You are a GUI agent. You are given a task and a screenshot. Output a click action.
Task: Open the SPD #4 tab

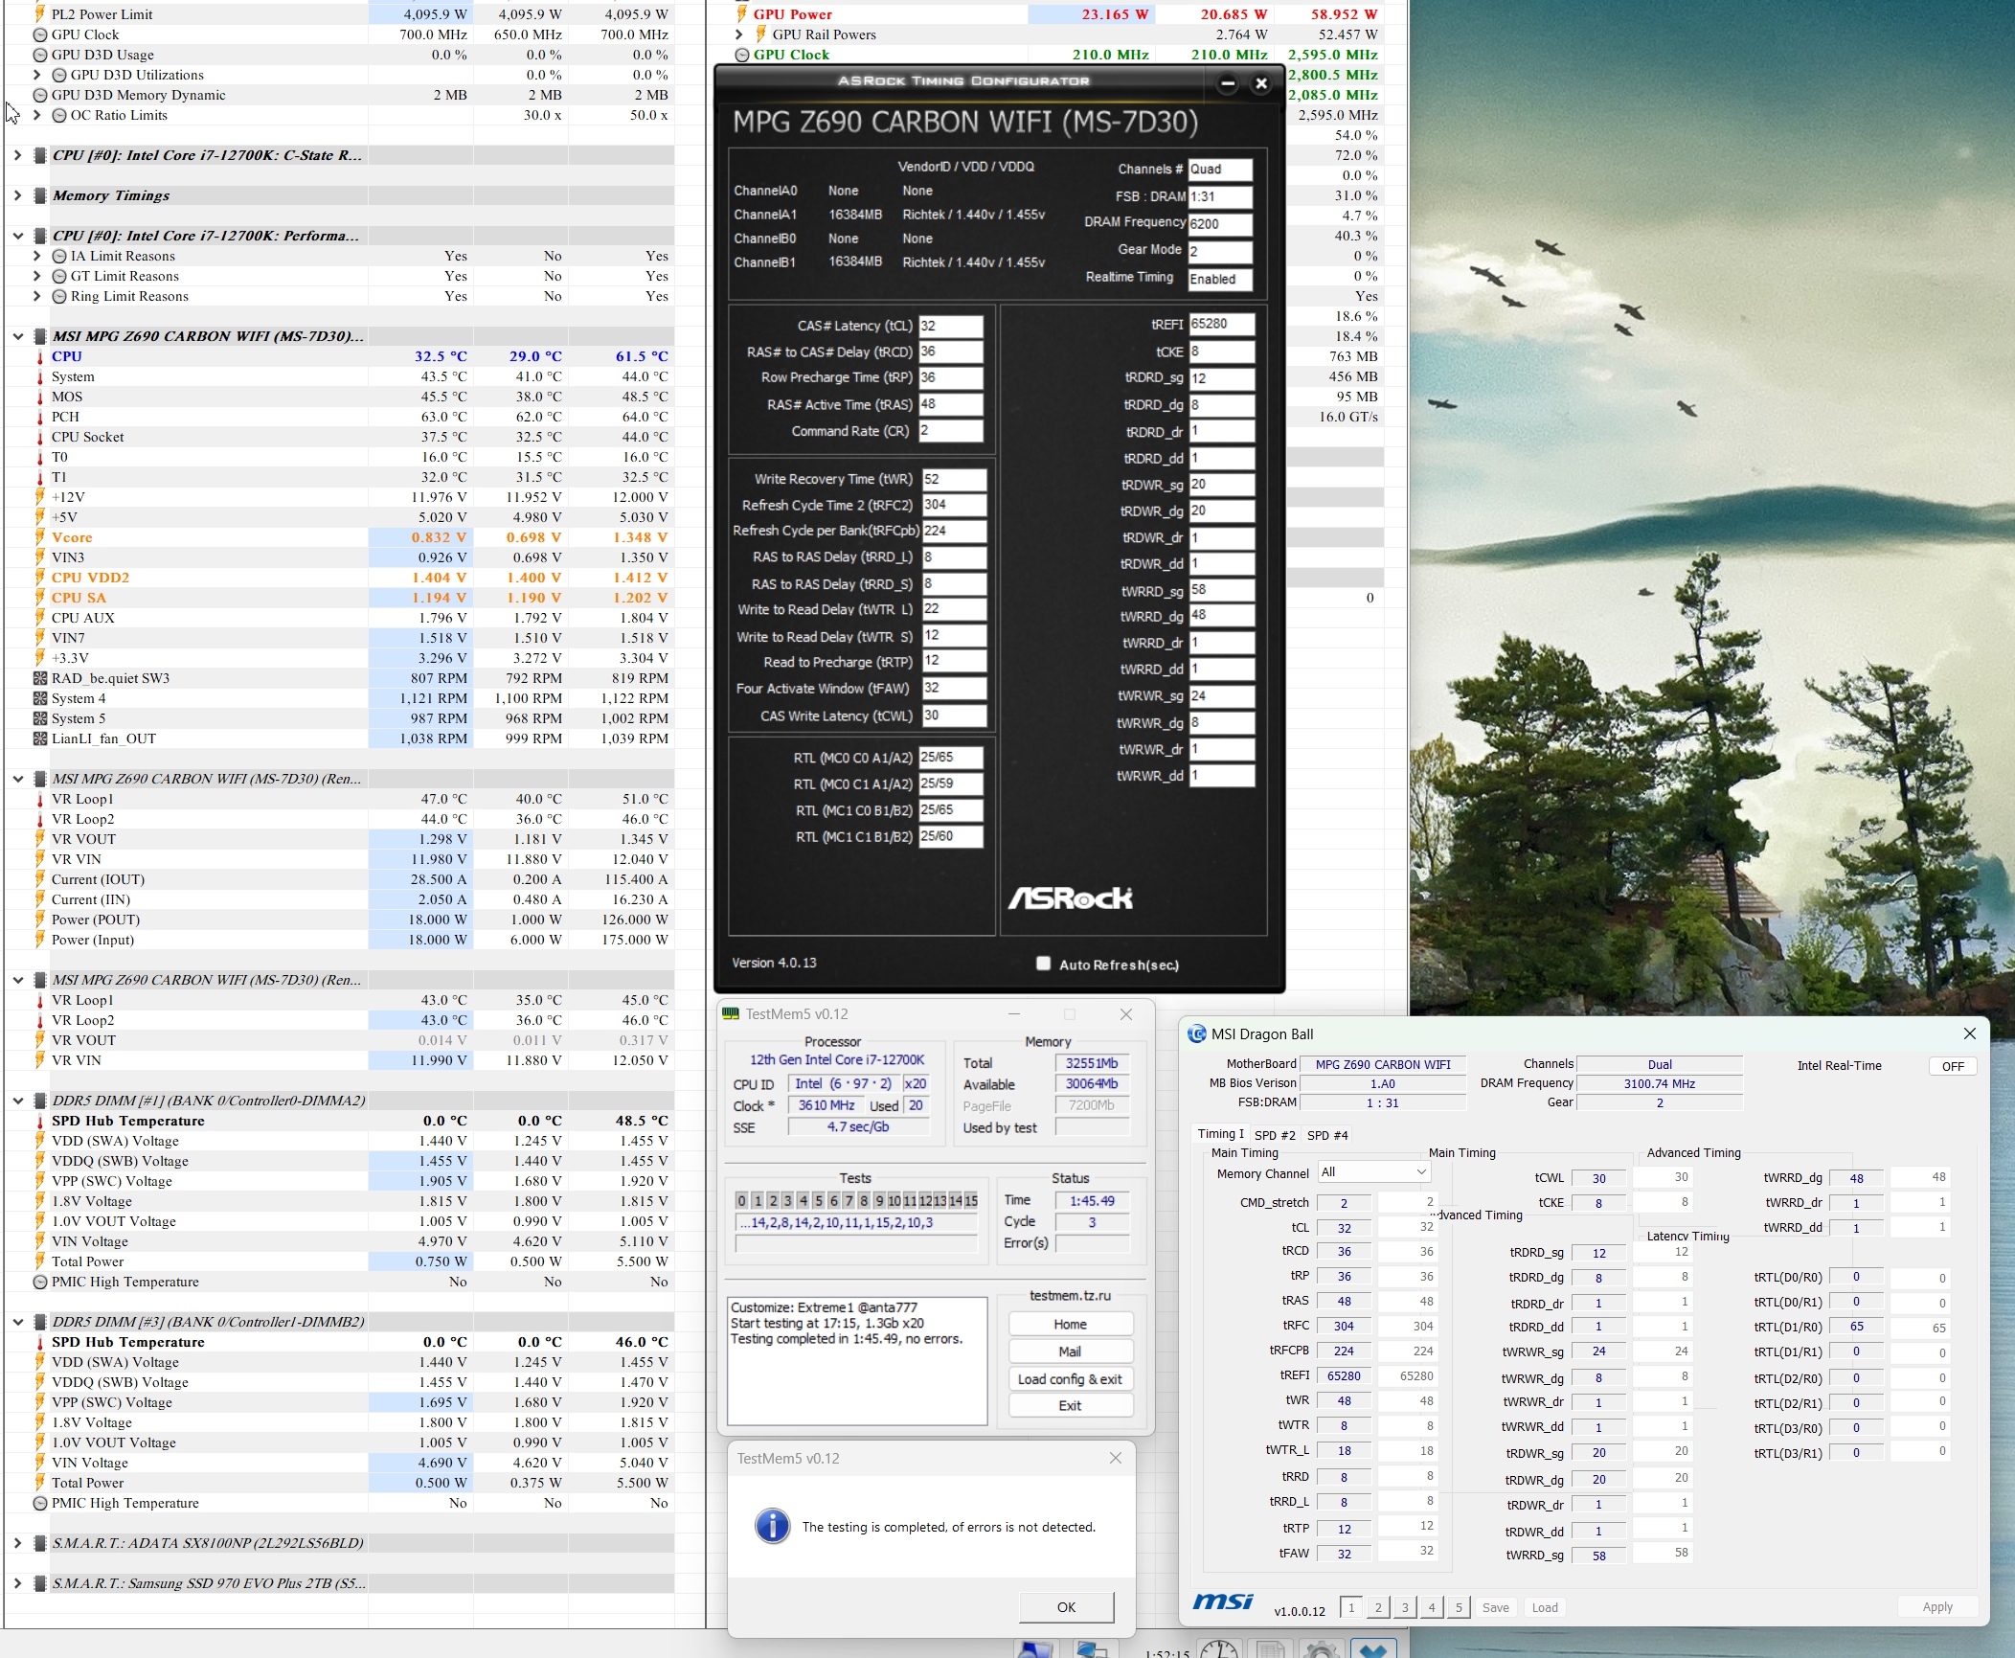coord(1327,1135)
